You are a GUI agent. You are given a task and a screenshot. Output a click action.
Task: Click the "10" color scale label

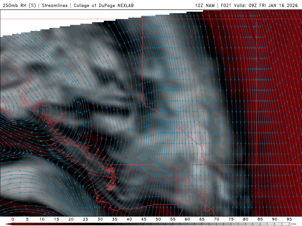[x=42, y=219]
